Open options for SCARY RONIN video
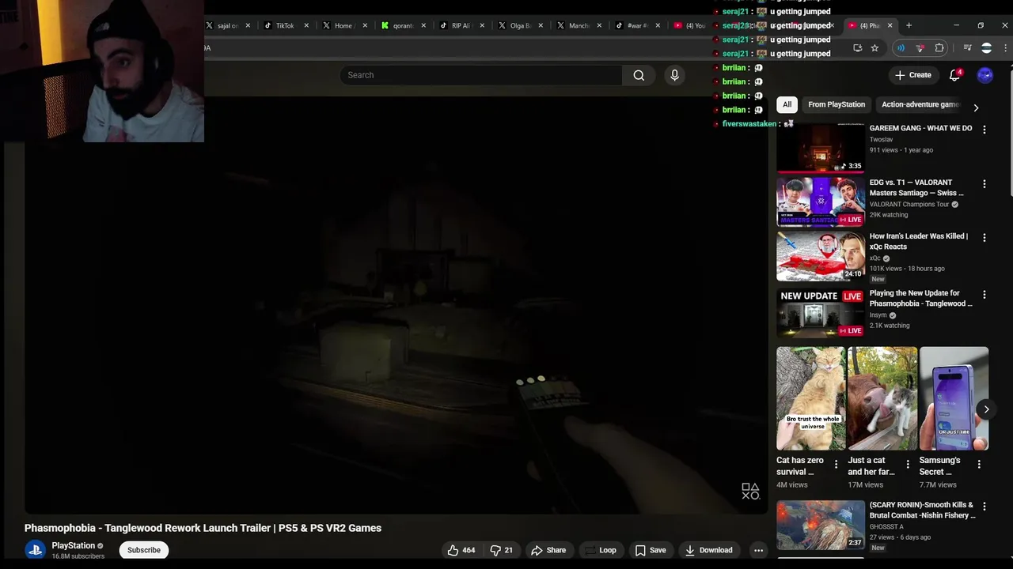The height and width of the screenshot is (569, 1013). point(985,507)
